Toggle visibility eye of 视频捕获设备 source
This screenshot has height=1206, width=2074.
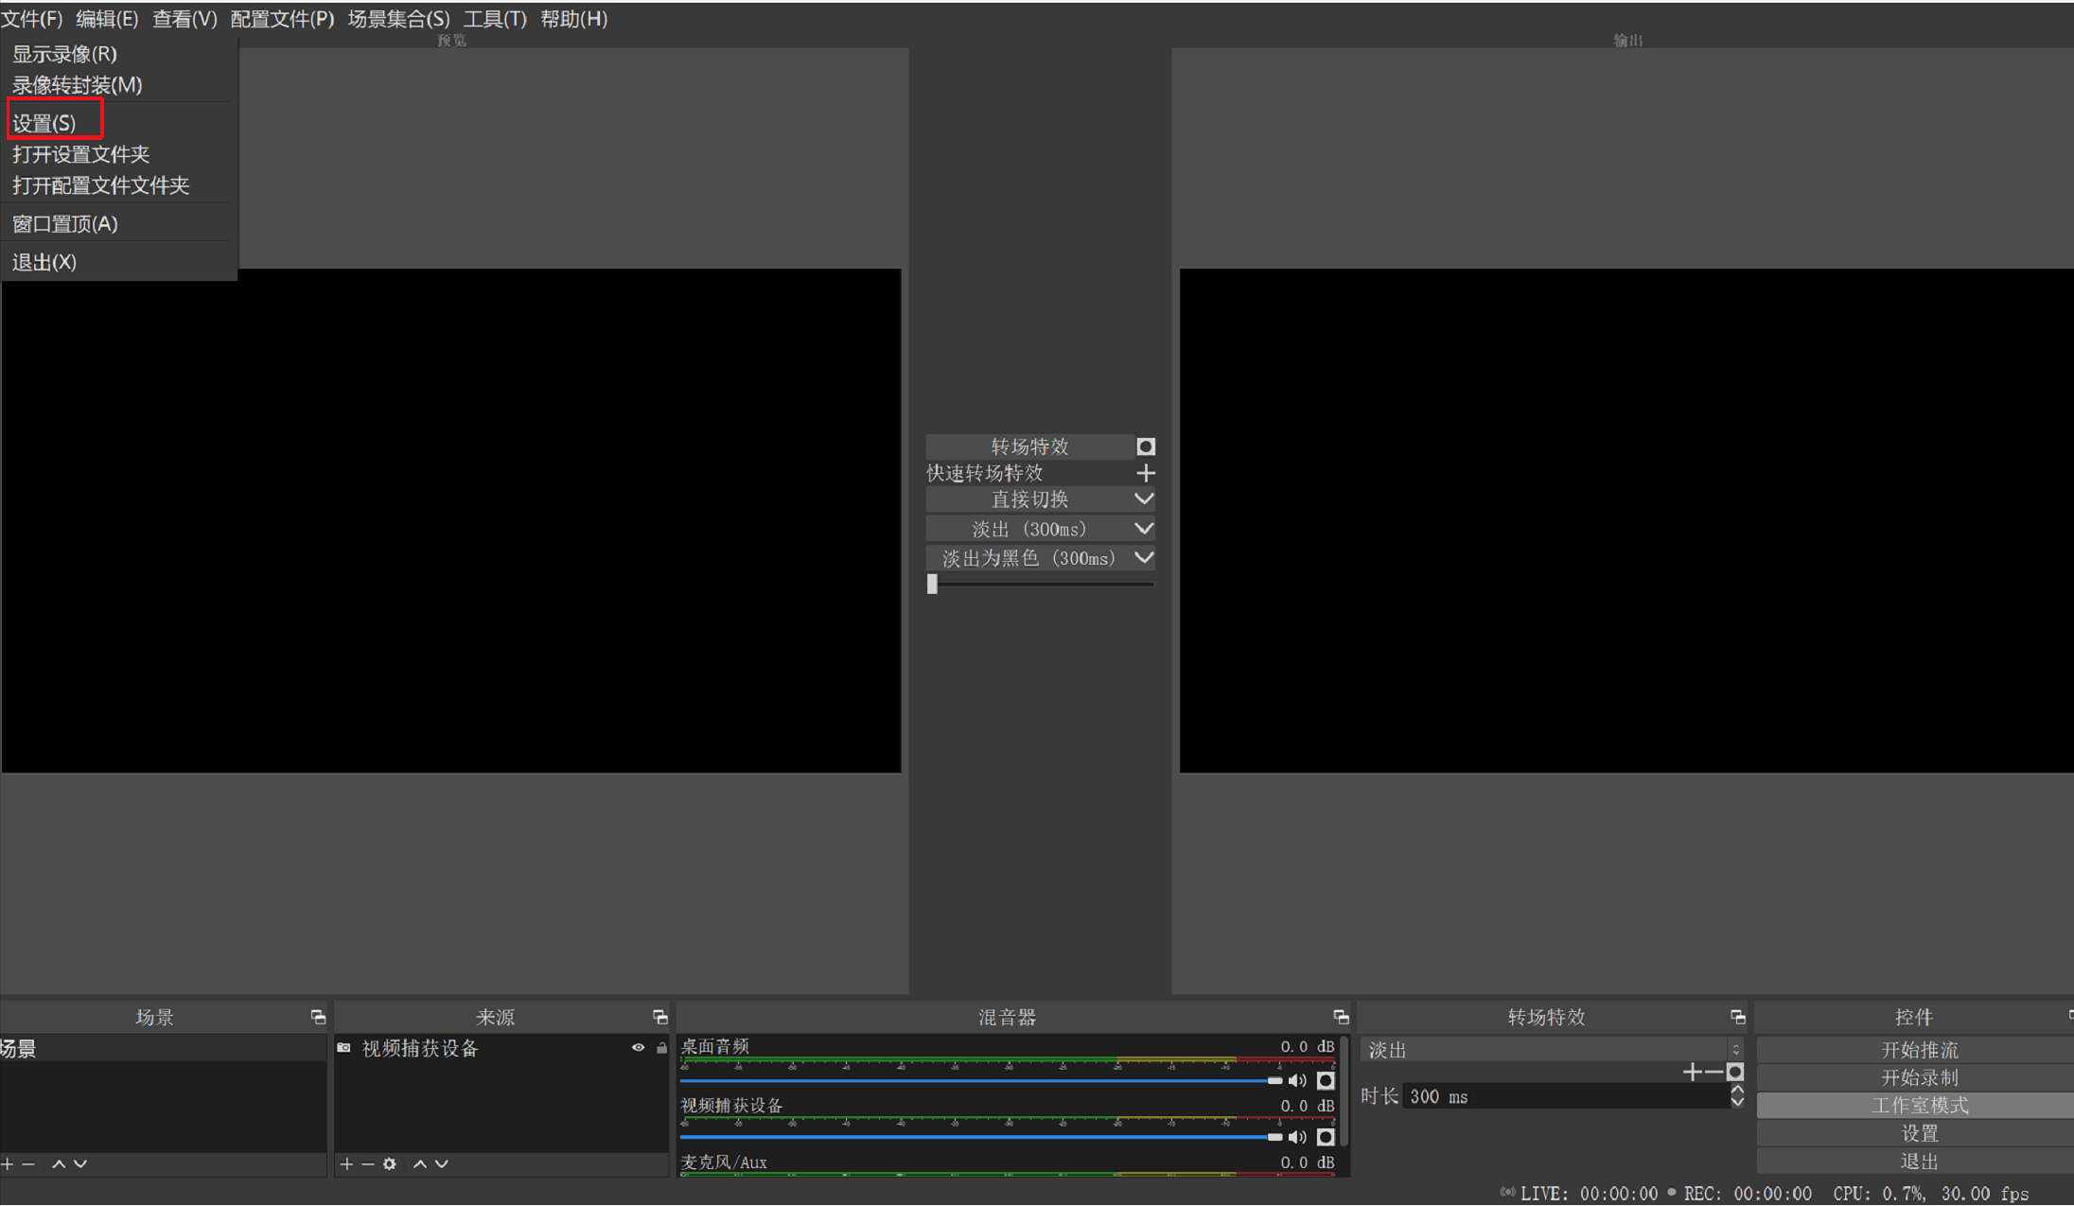pyautogui.click(x=639, y=1048)
